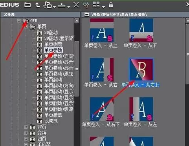This screenshot has width=189, height=146.
Task: Click the delete X toolbar icon
Action: [76, 5]
